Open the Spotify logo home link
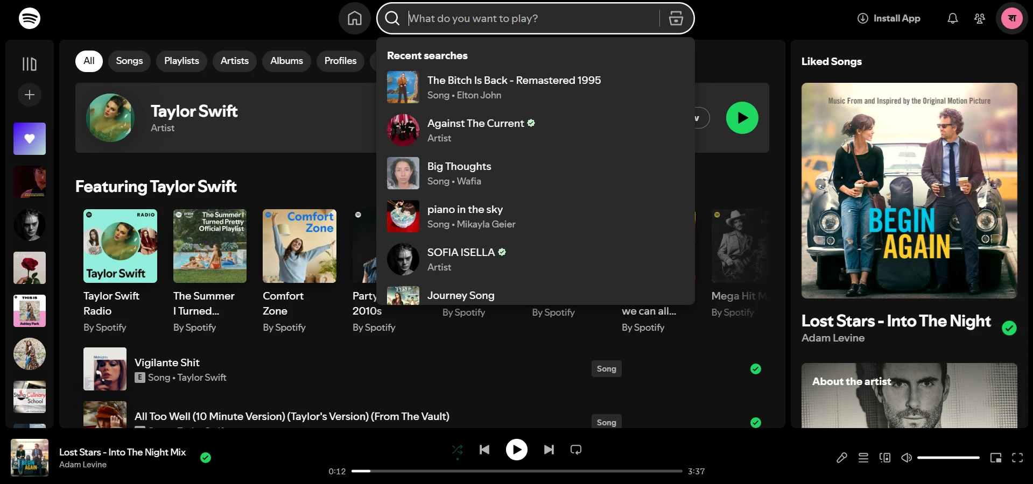The width and height of the screenshot is (1033, 484). click(30, 18)
